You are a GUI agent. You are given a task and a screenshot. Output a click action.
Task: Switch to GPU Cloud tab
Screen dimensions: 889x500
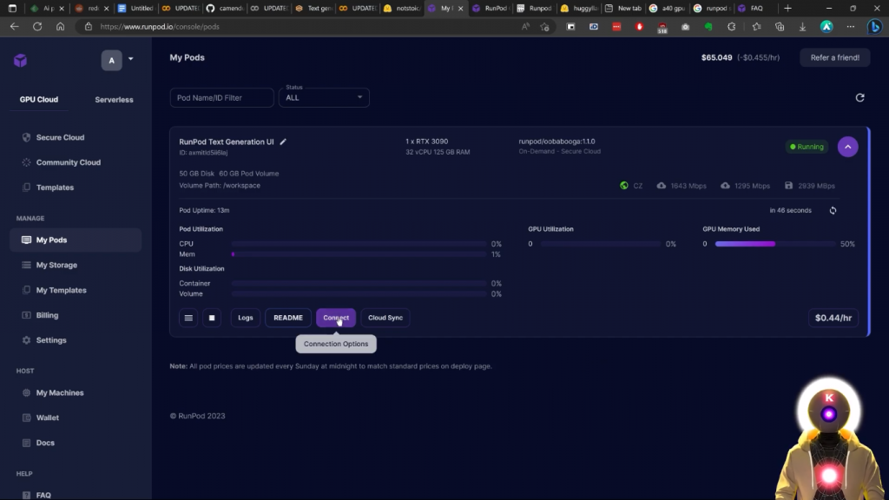click(38, 99)
